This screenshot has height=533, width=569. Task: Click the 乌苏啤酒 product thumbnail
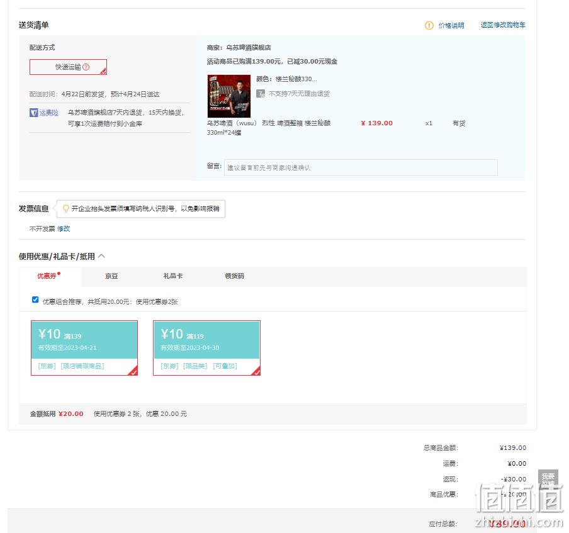point(228,96)
